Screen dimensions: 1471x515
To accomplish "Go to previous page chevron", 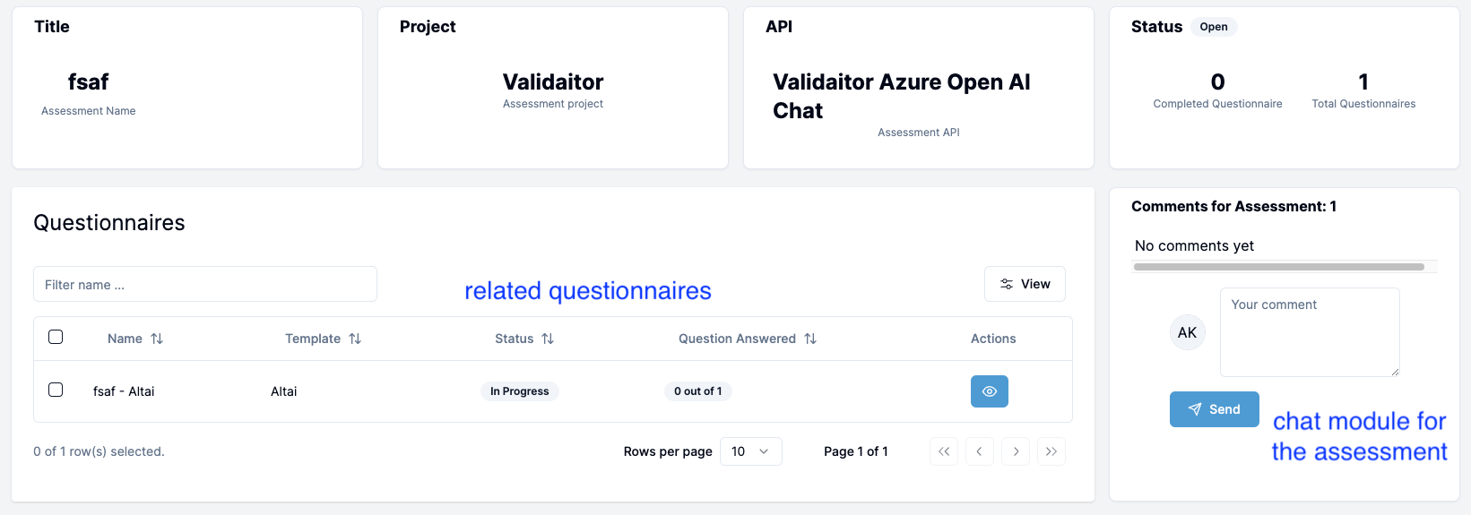I will point(980,451).
